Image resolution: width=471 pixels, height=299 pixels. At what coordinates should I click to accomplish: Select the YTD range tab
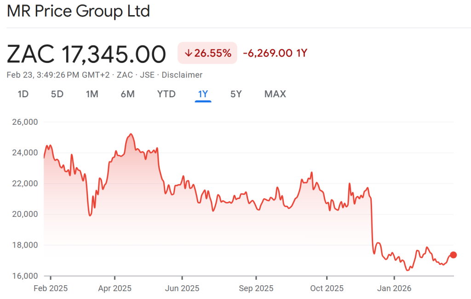tap(166, 94)
